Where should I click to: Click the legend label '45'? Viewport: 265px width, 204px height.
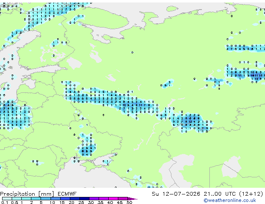click(x=120, y=202)
